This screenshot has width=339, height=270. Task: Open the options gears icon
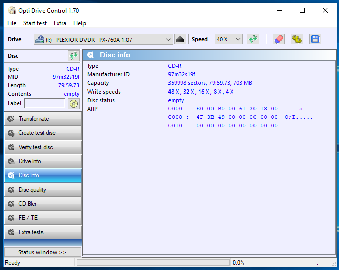point(297,39)
